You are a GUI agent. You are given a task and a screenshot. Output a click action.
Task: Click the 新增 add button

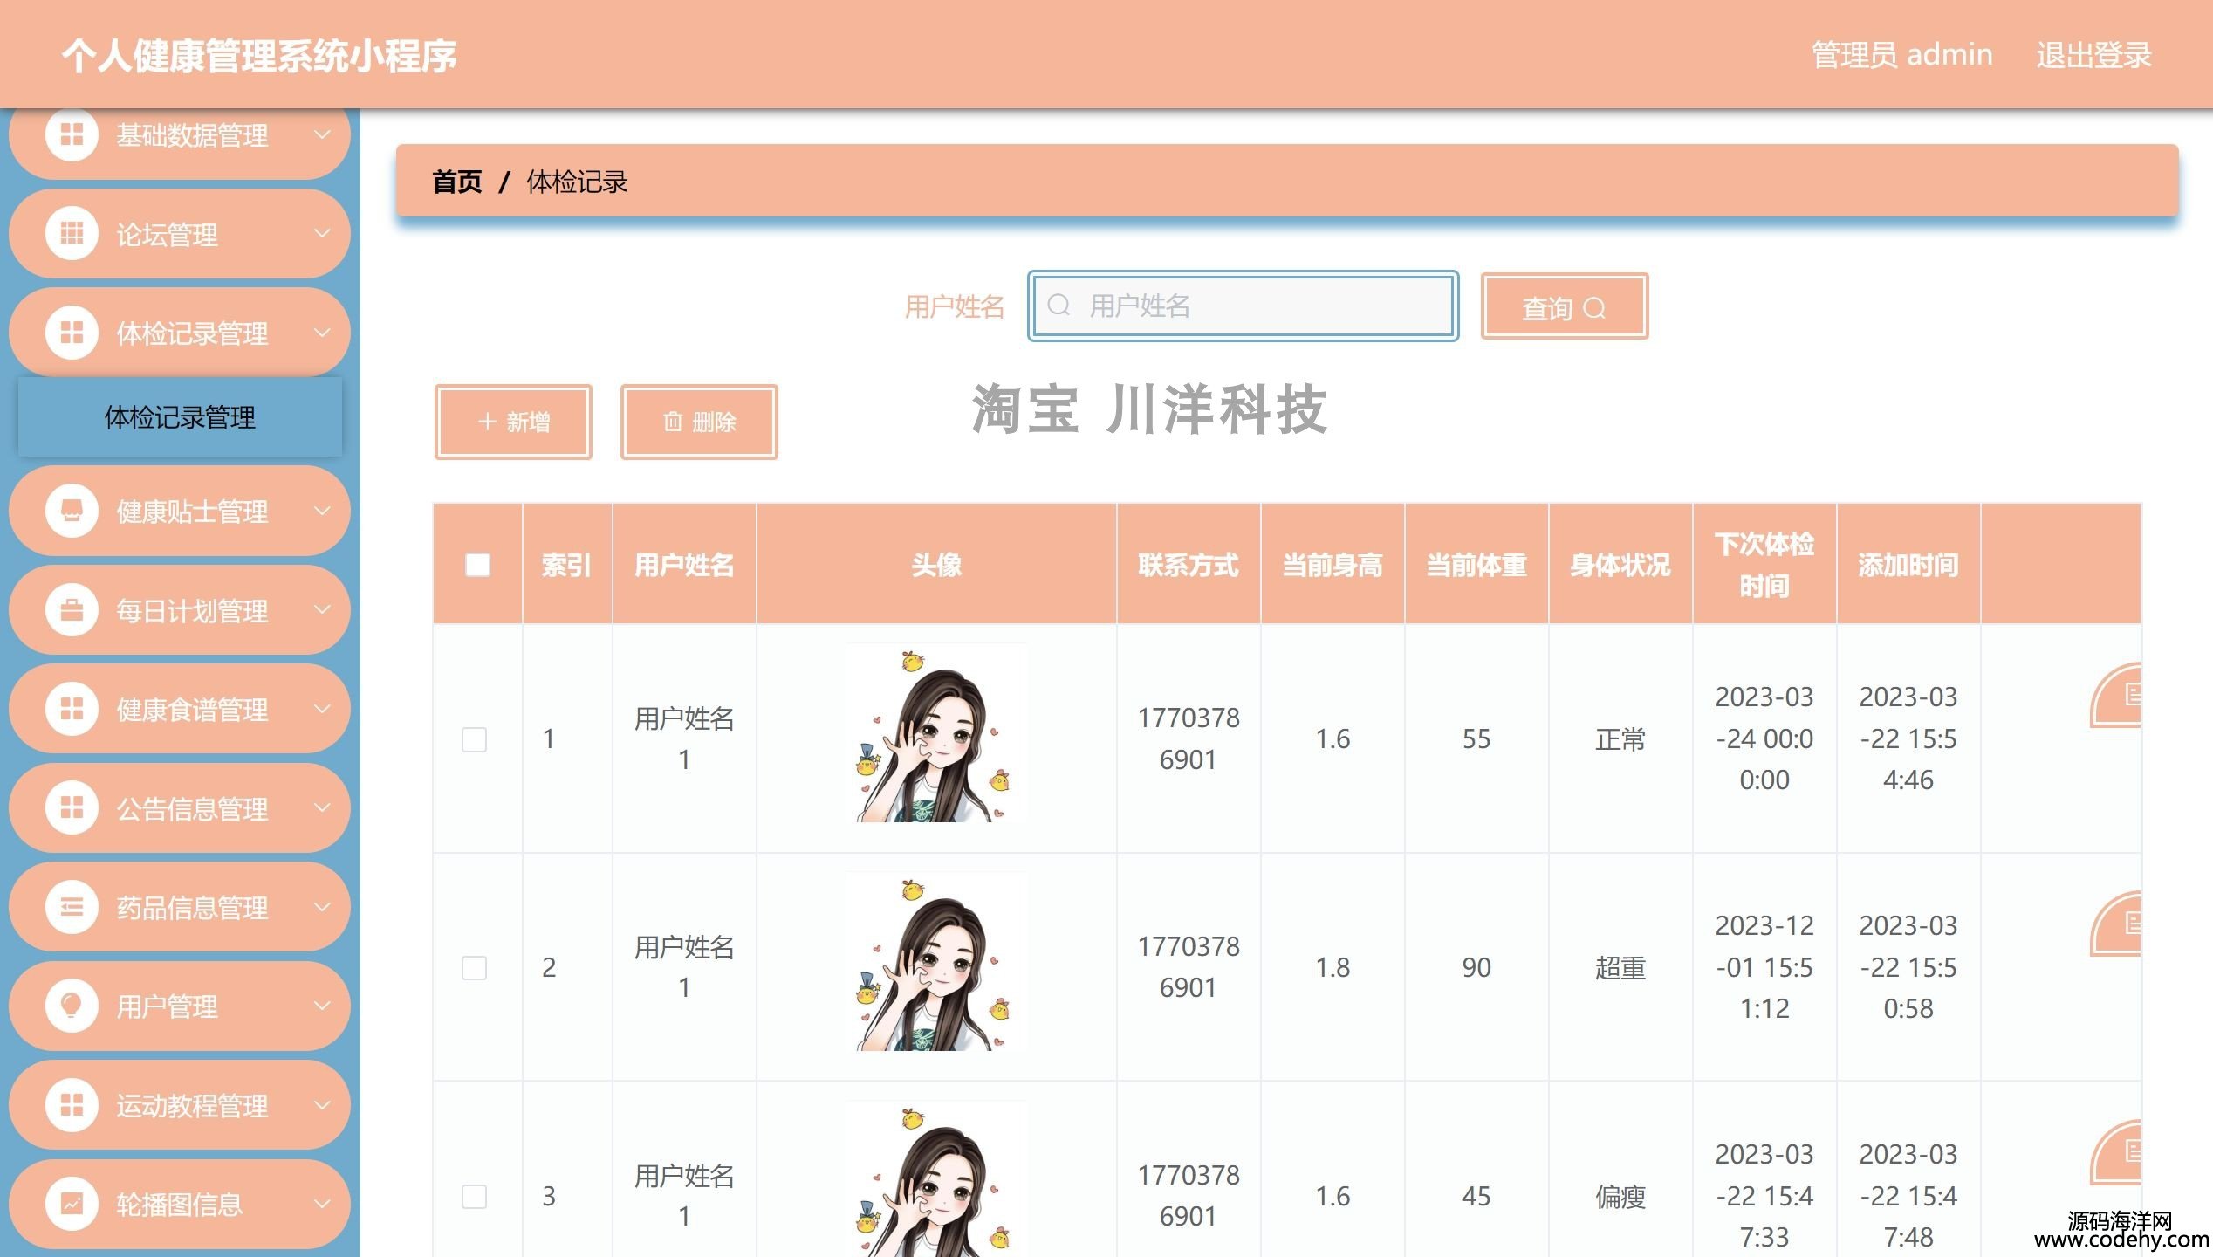point(513,422)
